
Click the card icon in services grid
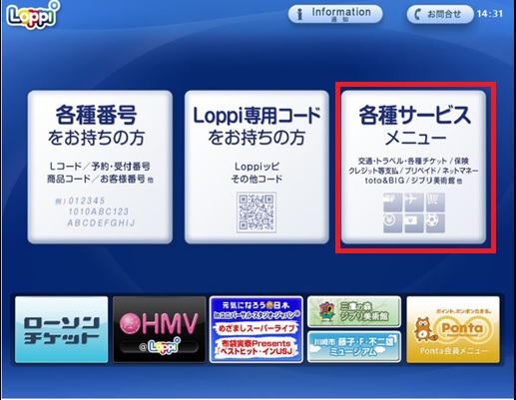click(392, 201)
